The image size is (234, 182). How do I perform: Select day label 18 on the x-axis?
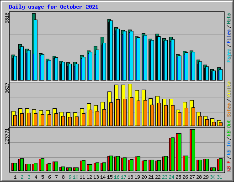pyautogui.click(x=130, y=177)
